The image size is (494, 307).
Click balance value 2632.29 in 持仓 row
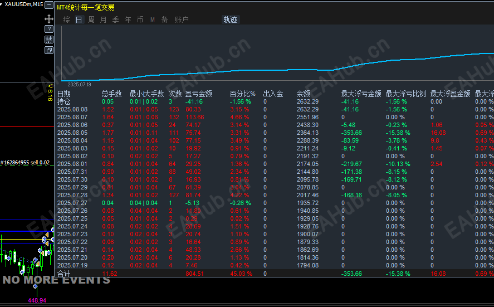point(307,102)
